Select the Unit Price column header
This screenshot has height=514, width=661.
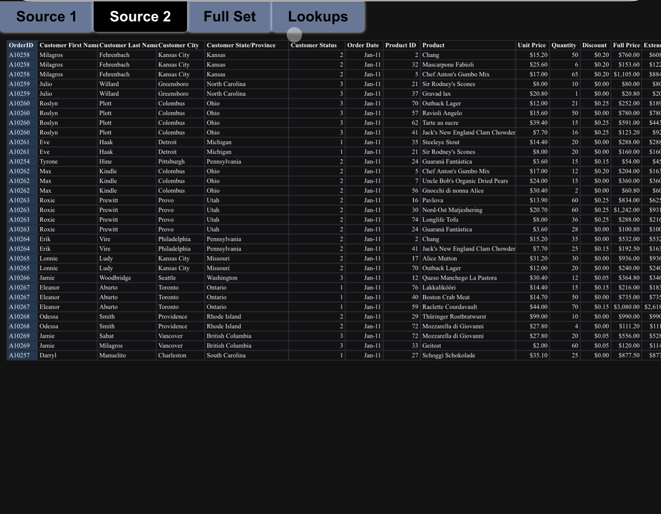[533, 45]
